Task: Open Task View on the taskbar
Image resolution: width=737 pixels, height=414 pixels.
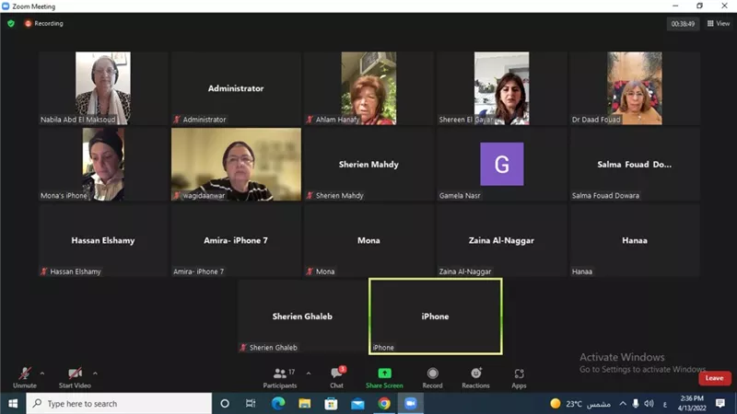Action: tap(251, 404)
